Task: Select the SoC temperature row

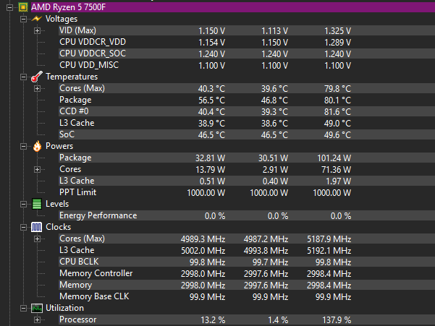Action: pyautogui.click(x=247, y=134)
